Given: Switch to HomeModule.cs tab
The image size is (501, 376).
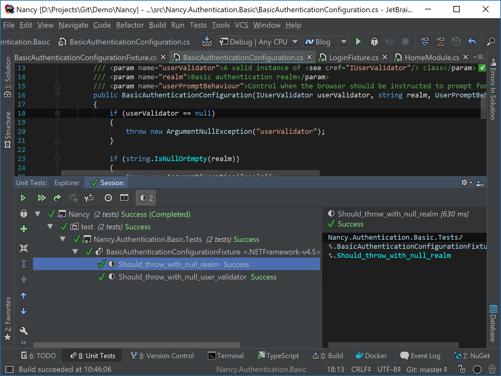Looking at the screenshot, I should (x=432, y=57).
